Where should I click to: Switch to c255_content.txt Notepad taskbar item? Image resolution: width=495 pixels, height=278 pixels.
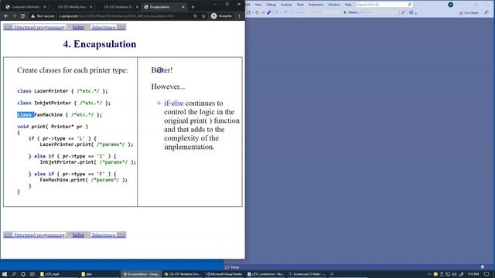265,274
